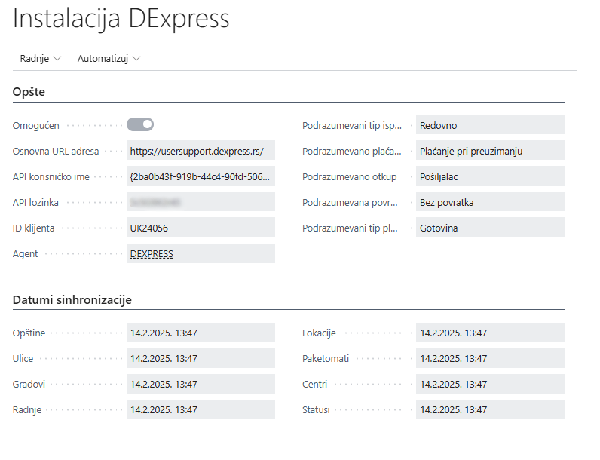
Task: Open the DEXPRESS agent link
Action: tap(152, 254)
